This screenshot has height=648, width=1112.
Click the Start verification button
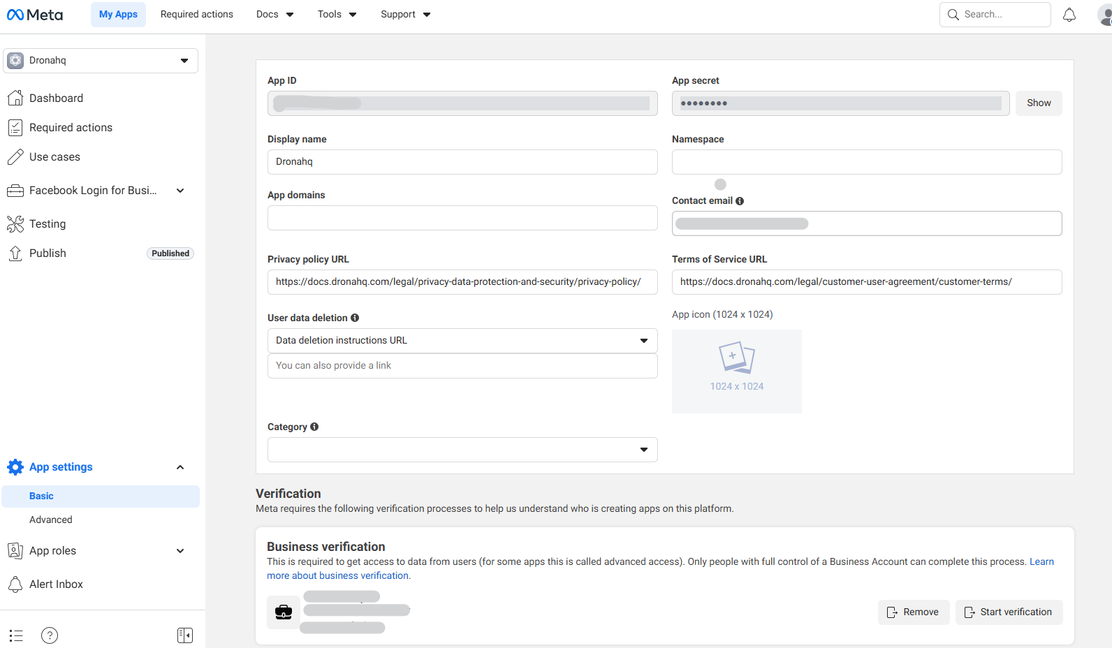click(1008, 612)
